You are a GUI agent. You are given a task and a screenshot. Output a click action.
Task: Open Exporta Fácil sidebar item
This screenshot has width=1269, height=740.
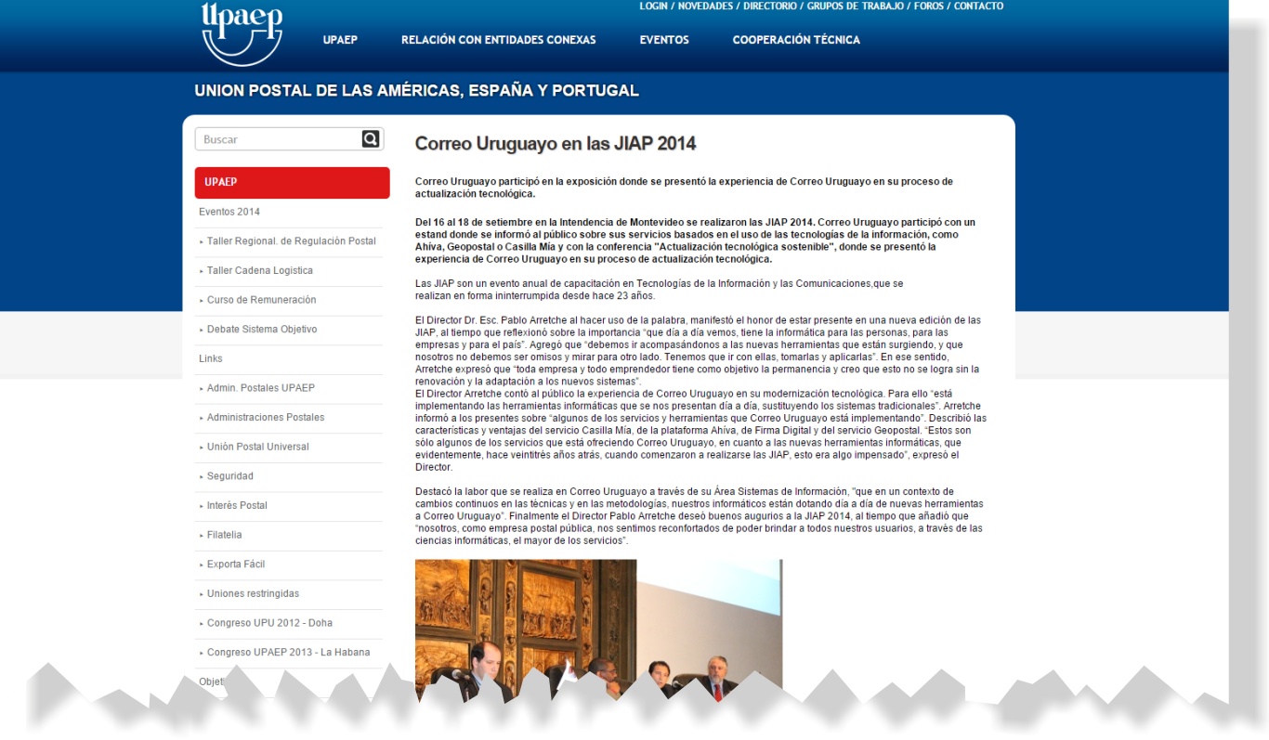point(235,565)
